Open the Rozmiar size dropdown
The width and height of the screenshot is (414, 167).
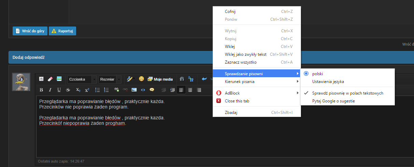tap(110, 79)
